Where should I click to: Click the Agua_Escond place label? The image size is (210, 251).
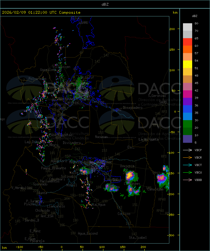point(88,233)
